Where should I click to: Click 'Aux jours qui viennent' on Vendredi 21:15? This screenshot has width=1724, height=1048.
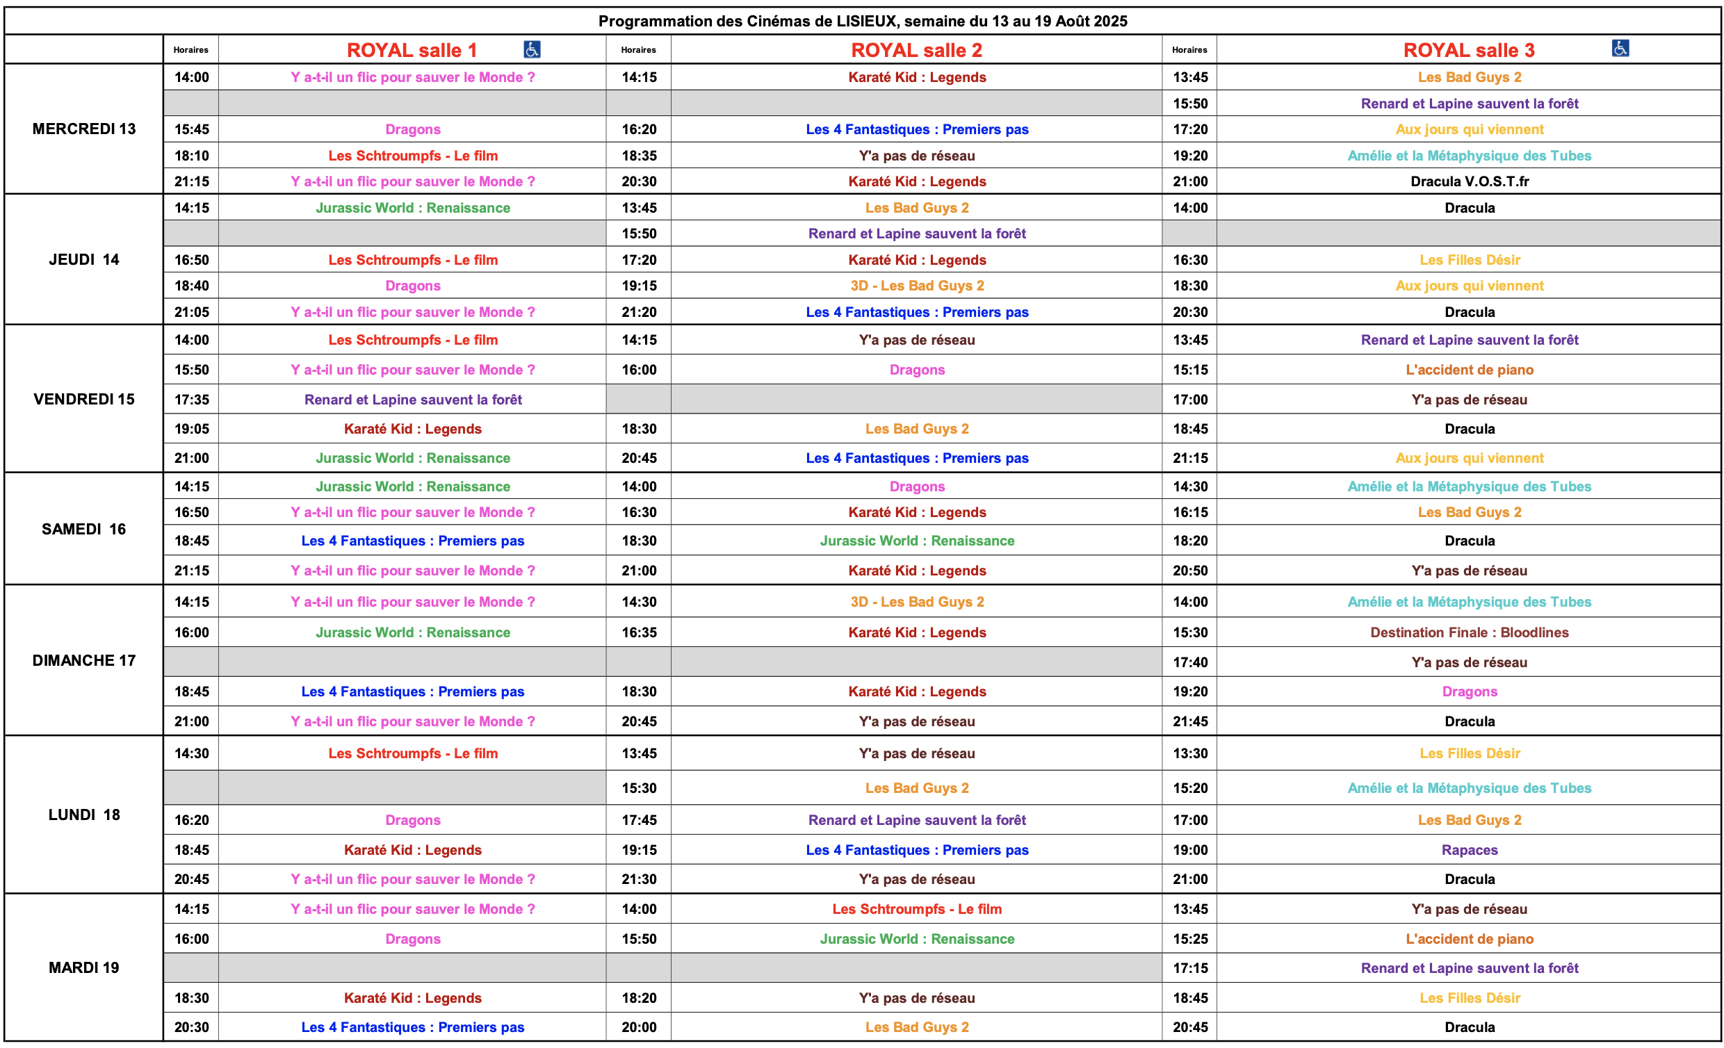1470,458
